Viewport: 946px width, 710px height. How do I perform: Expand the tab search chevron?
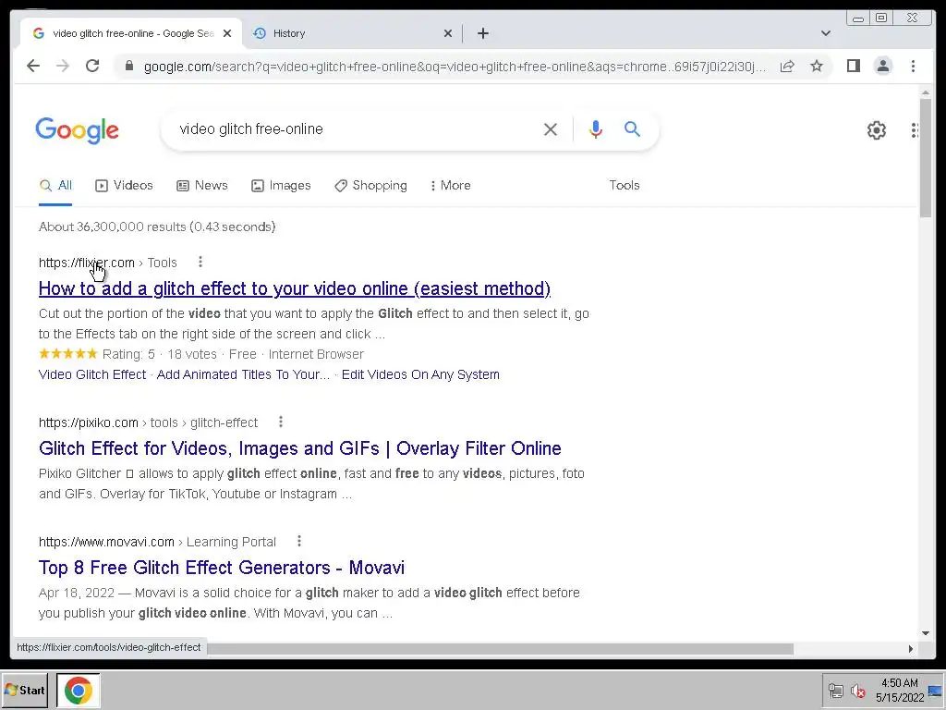tap(825, 33)
